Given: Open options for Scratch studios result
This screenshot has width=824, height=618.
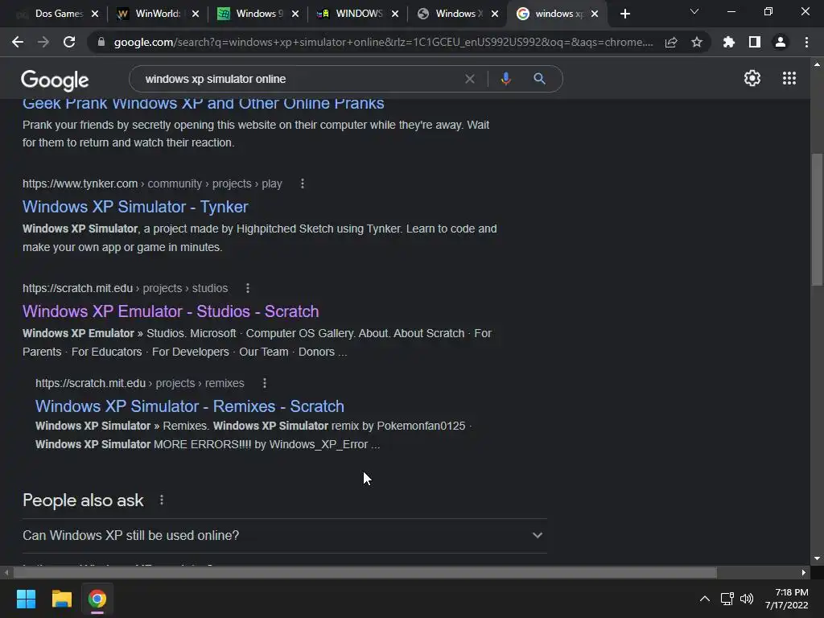Looking at the screenshot, I should tap(248, 288).
